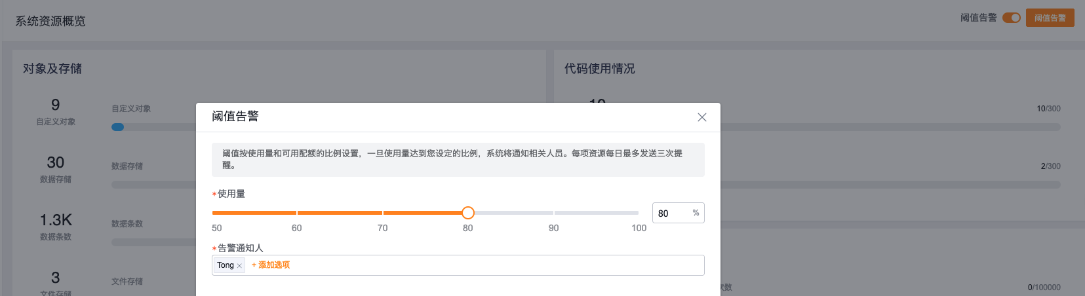The width and height of the screenshot is (1085, 296).
Task: Select the Tong tag label
Action: click(x=226, y=265)
